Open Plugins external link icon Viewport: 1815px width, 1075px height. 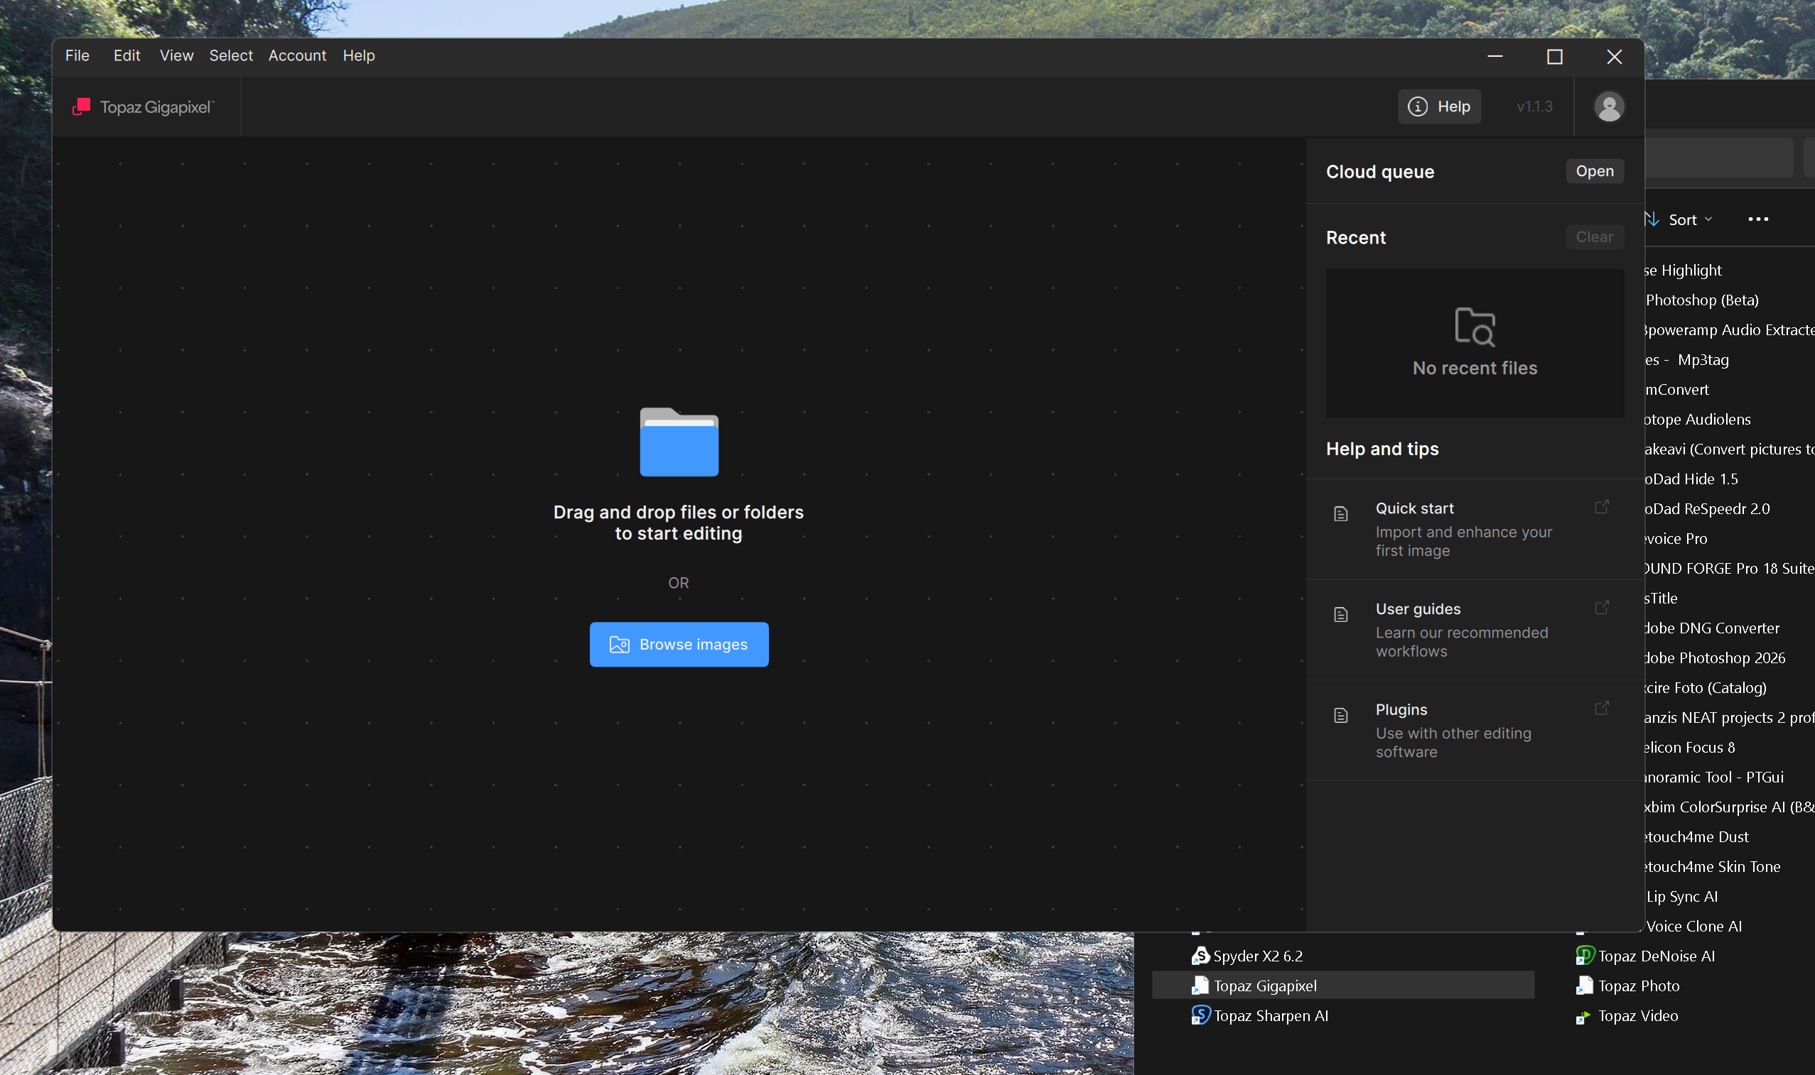click(1601, 709)
